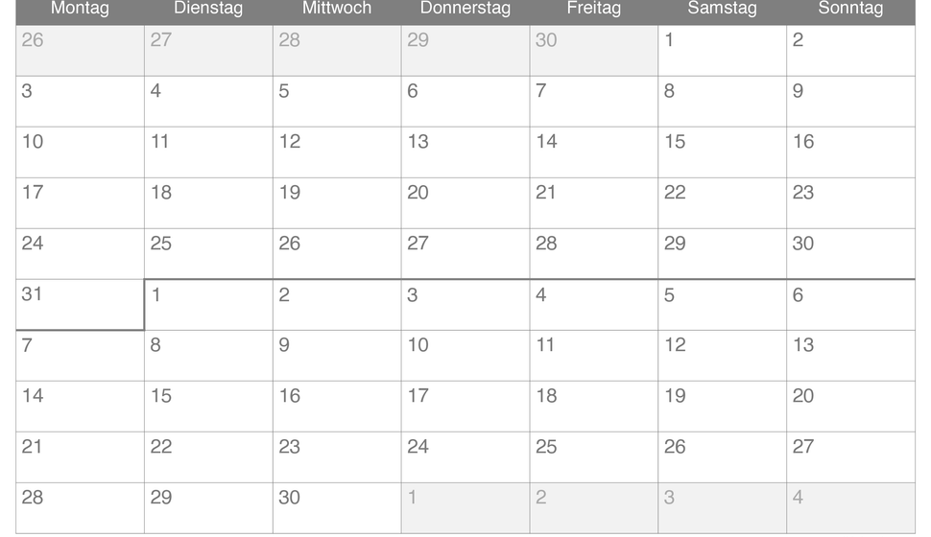This screenshot has width=931, height=537.
Task: Select the greyed-out Friday 30 cell
Action: click(x=594, y=51)
